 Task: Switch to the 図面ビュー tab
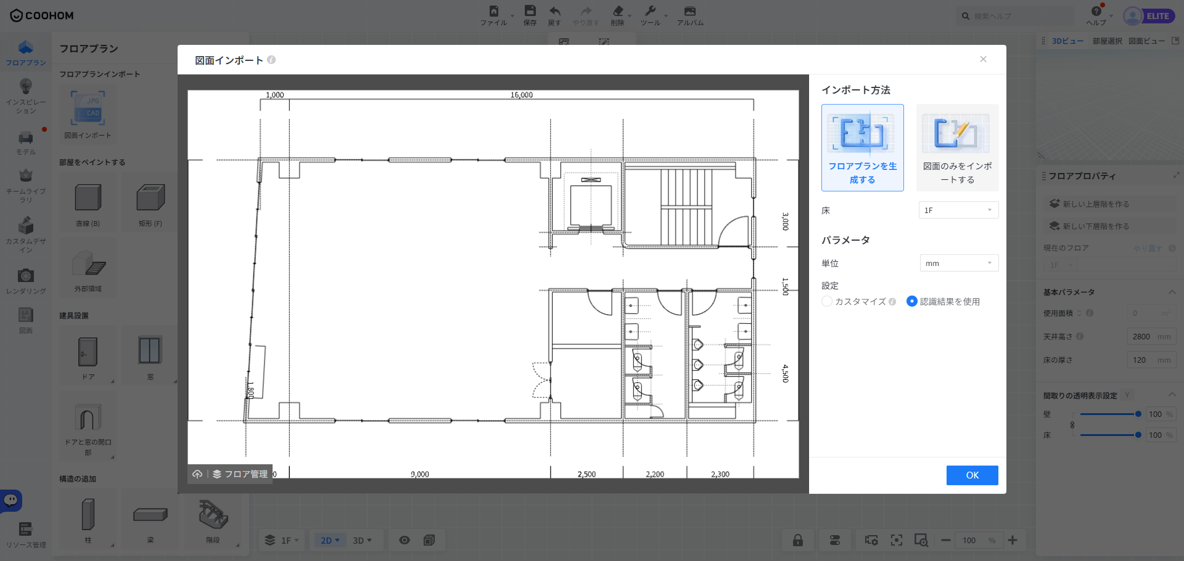click(x=1146, y=41)
